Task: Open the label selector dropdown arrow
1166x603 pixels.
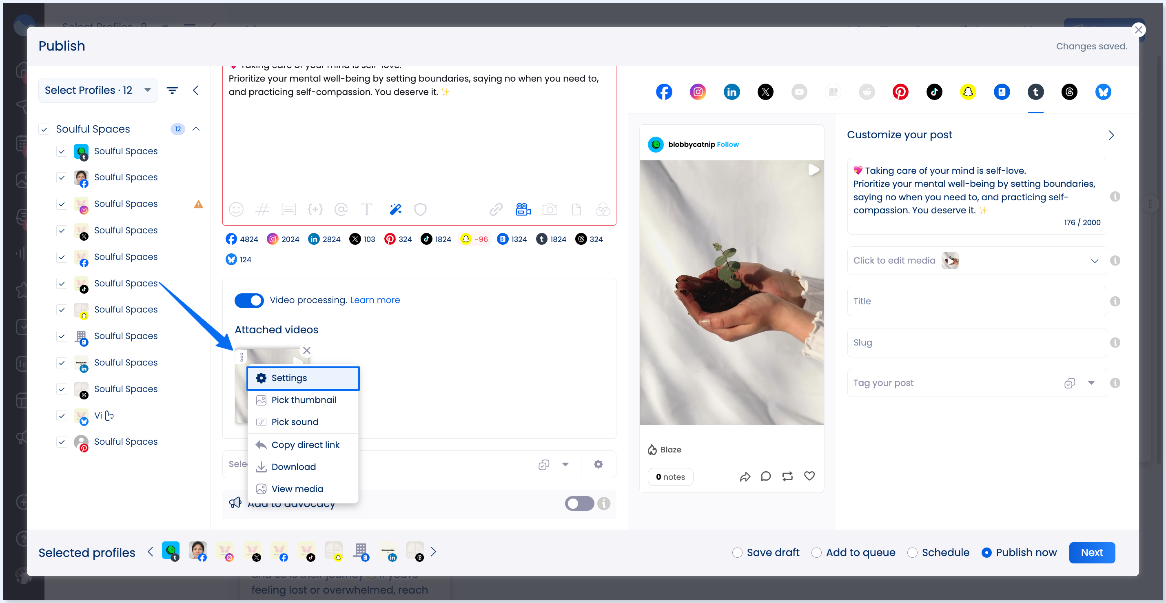Action: pyautogui.click(x=565, y=464)
